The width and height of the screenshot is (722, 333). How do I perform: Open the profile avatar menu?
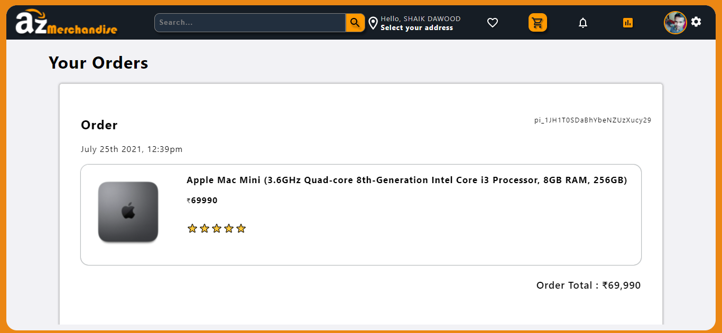click(x=675, y=23)
